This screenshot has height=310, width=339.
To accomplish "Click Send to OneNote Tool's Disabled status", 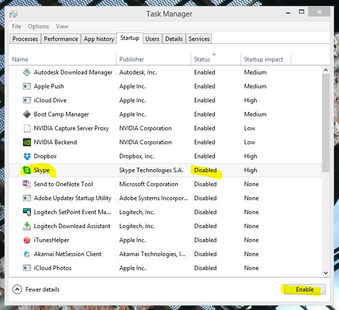I will [x=205, y=184].
